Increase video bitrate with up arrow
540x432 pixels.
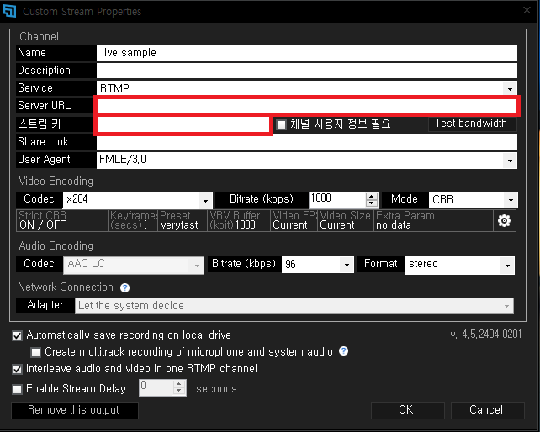click(372, 196)
